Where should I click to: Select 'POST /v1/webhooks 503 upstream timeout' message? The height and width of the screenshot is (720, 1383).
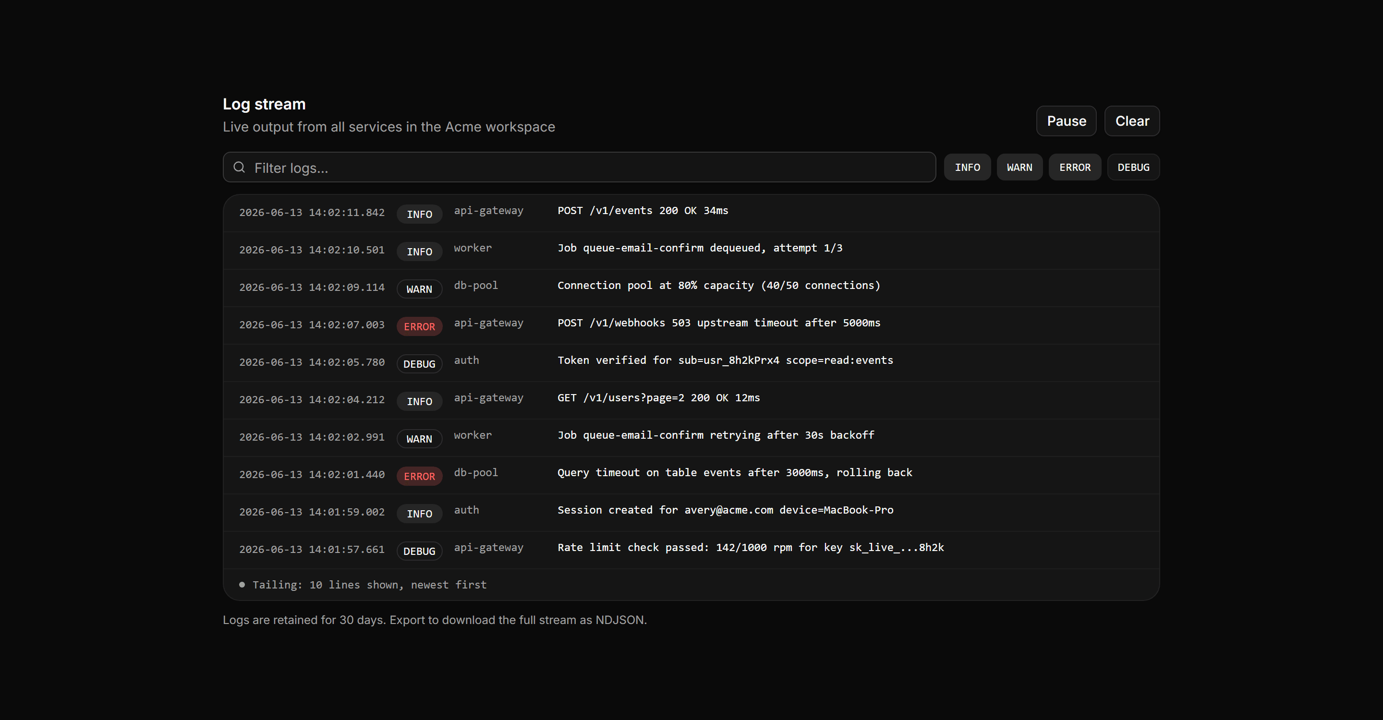(719, 323)
